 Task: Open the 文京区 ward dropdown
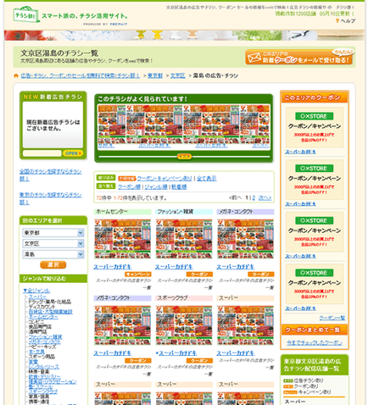(x=53, y=243)
